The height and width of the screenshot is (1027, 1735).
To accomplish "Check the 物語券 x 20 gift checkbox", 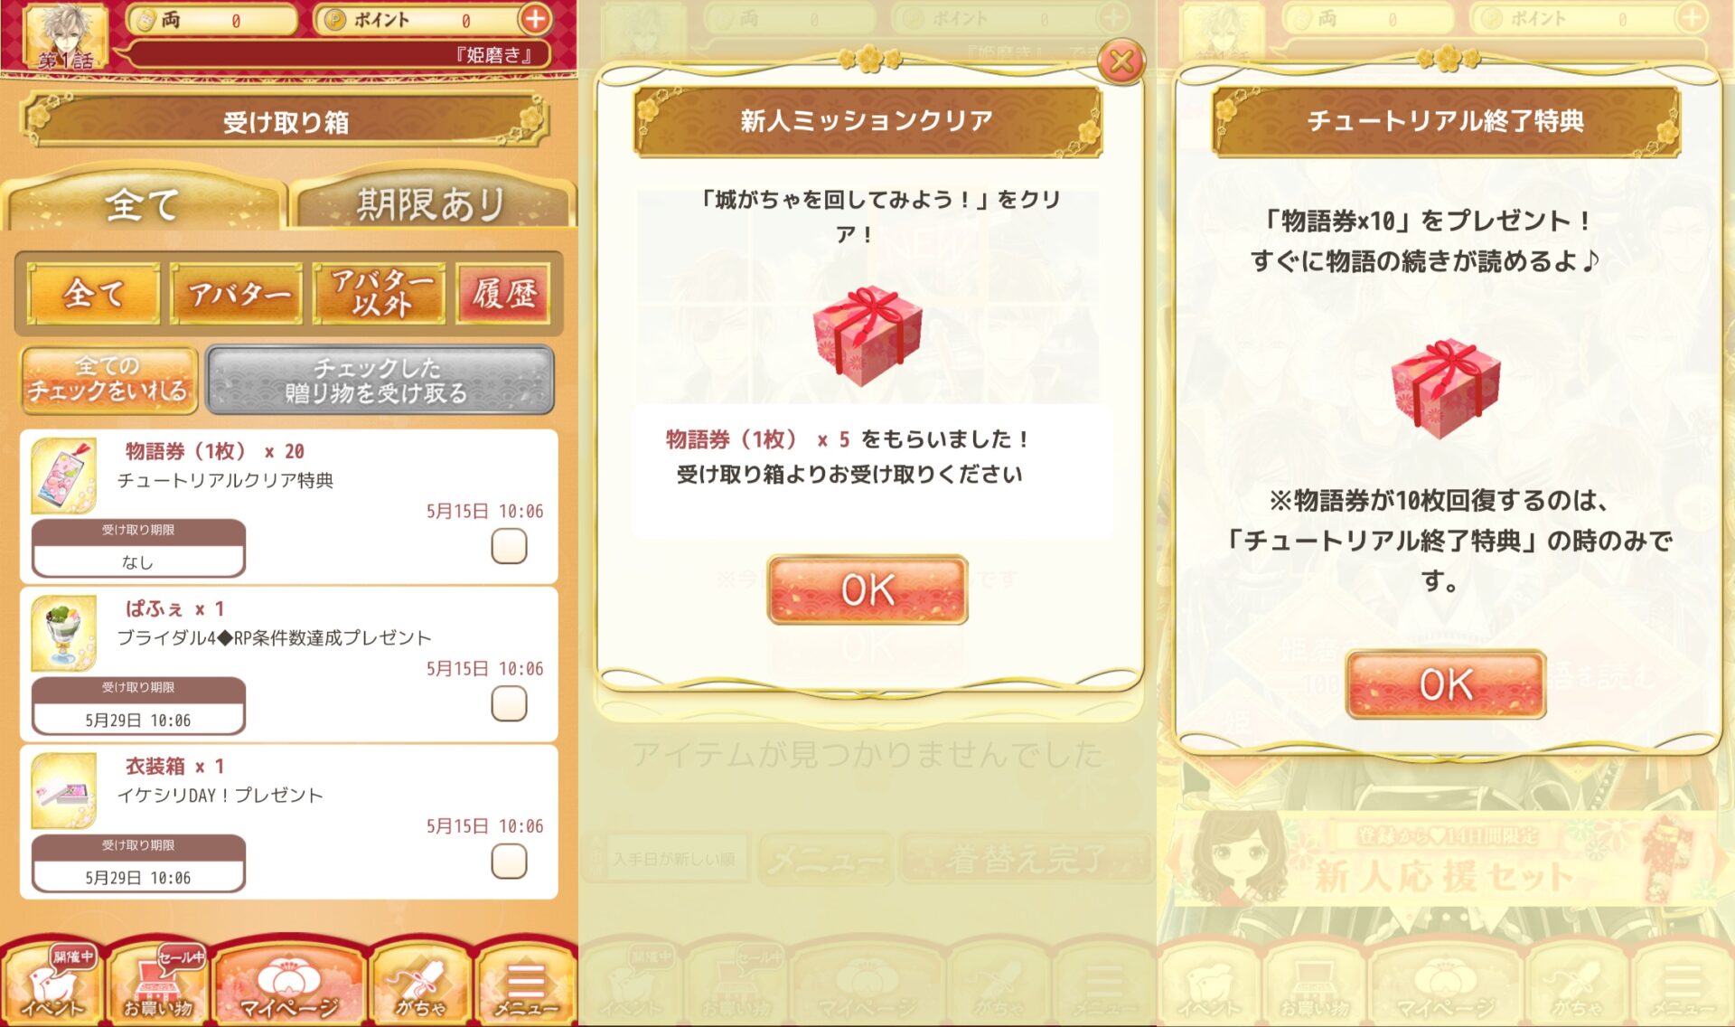I will pyautogui.click(x=509, y=546).
